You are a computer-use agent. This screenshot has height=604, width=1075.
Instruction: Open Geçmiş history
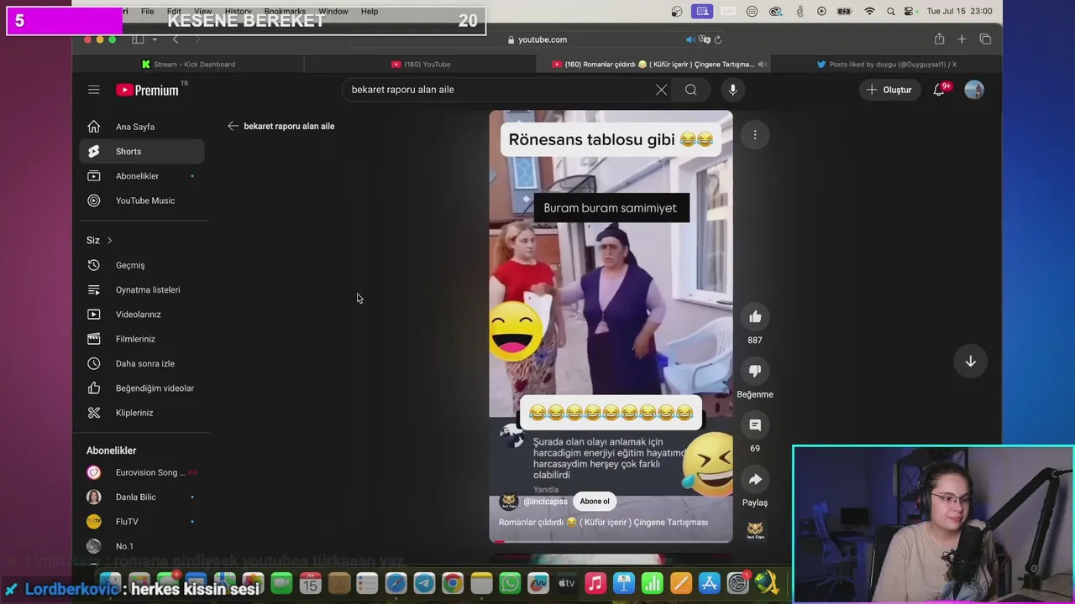pyautogui.click(x=142, y=265)
